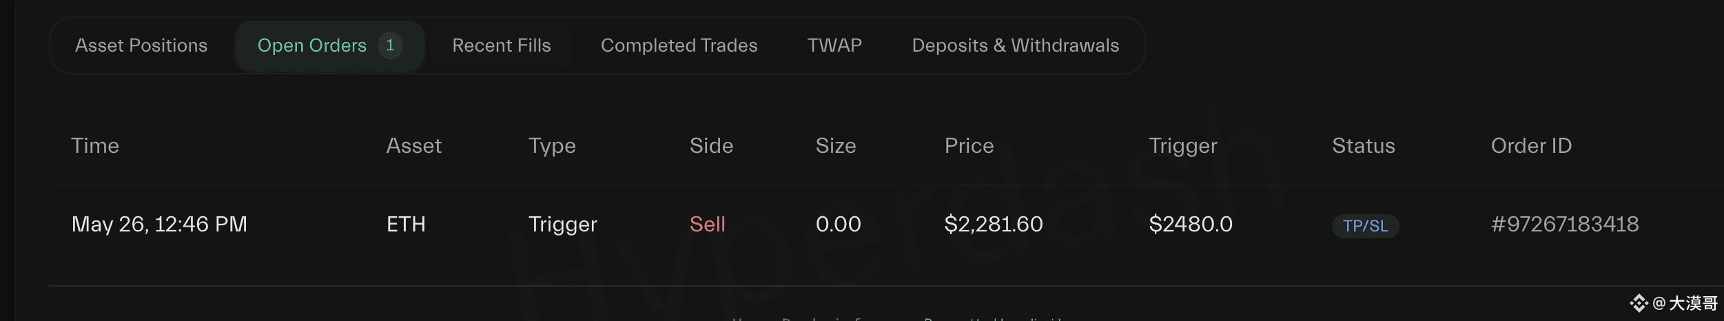Click the Open Orders count badge

pyautogui.click(x=390, y=45)
